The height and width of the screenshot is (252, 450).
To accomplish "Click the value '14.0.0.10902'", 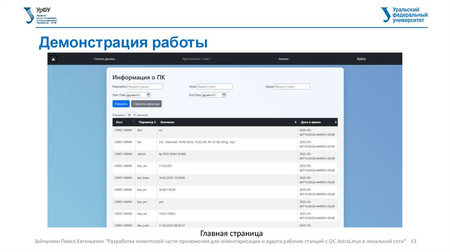I will click(167, 213).
